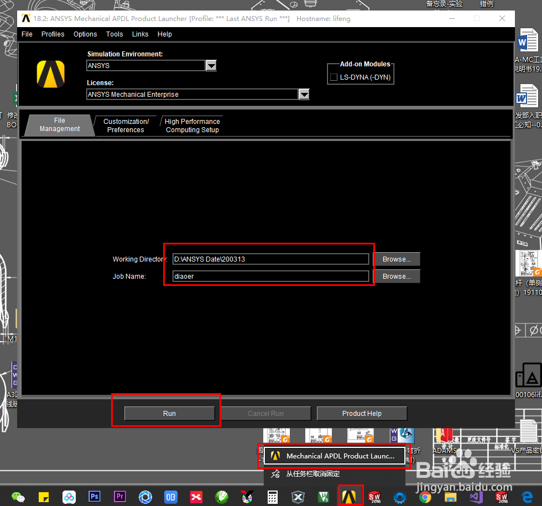Viewport: 542px width, 506px height.
Task: Open the green ball pen taskbar icon
Action: click(x=222, y=497)
